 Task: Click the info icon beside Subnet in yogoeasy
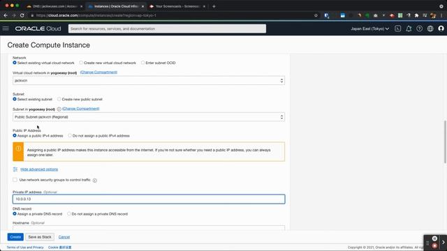click(59, 109)
